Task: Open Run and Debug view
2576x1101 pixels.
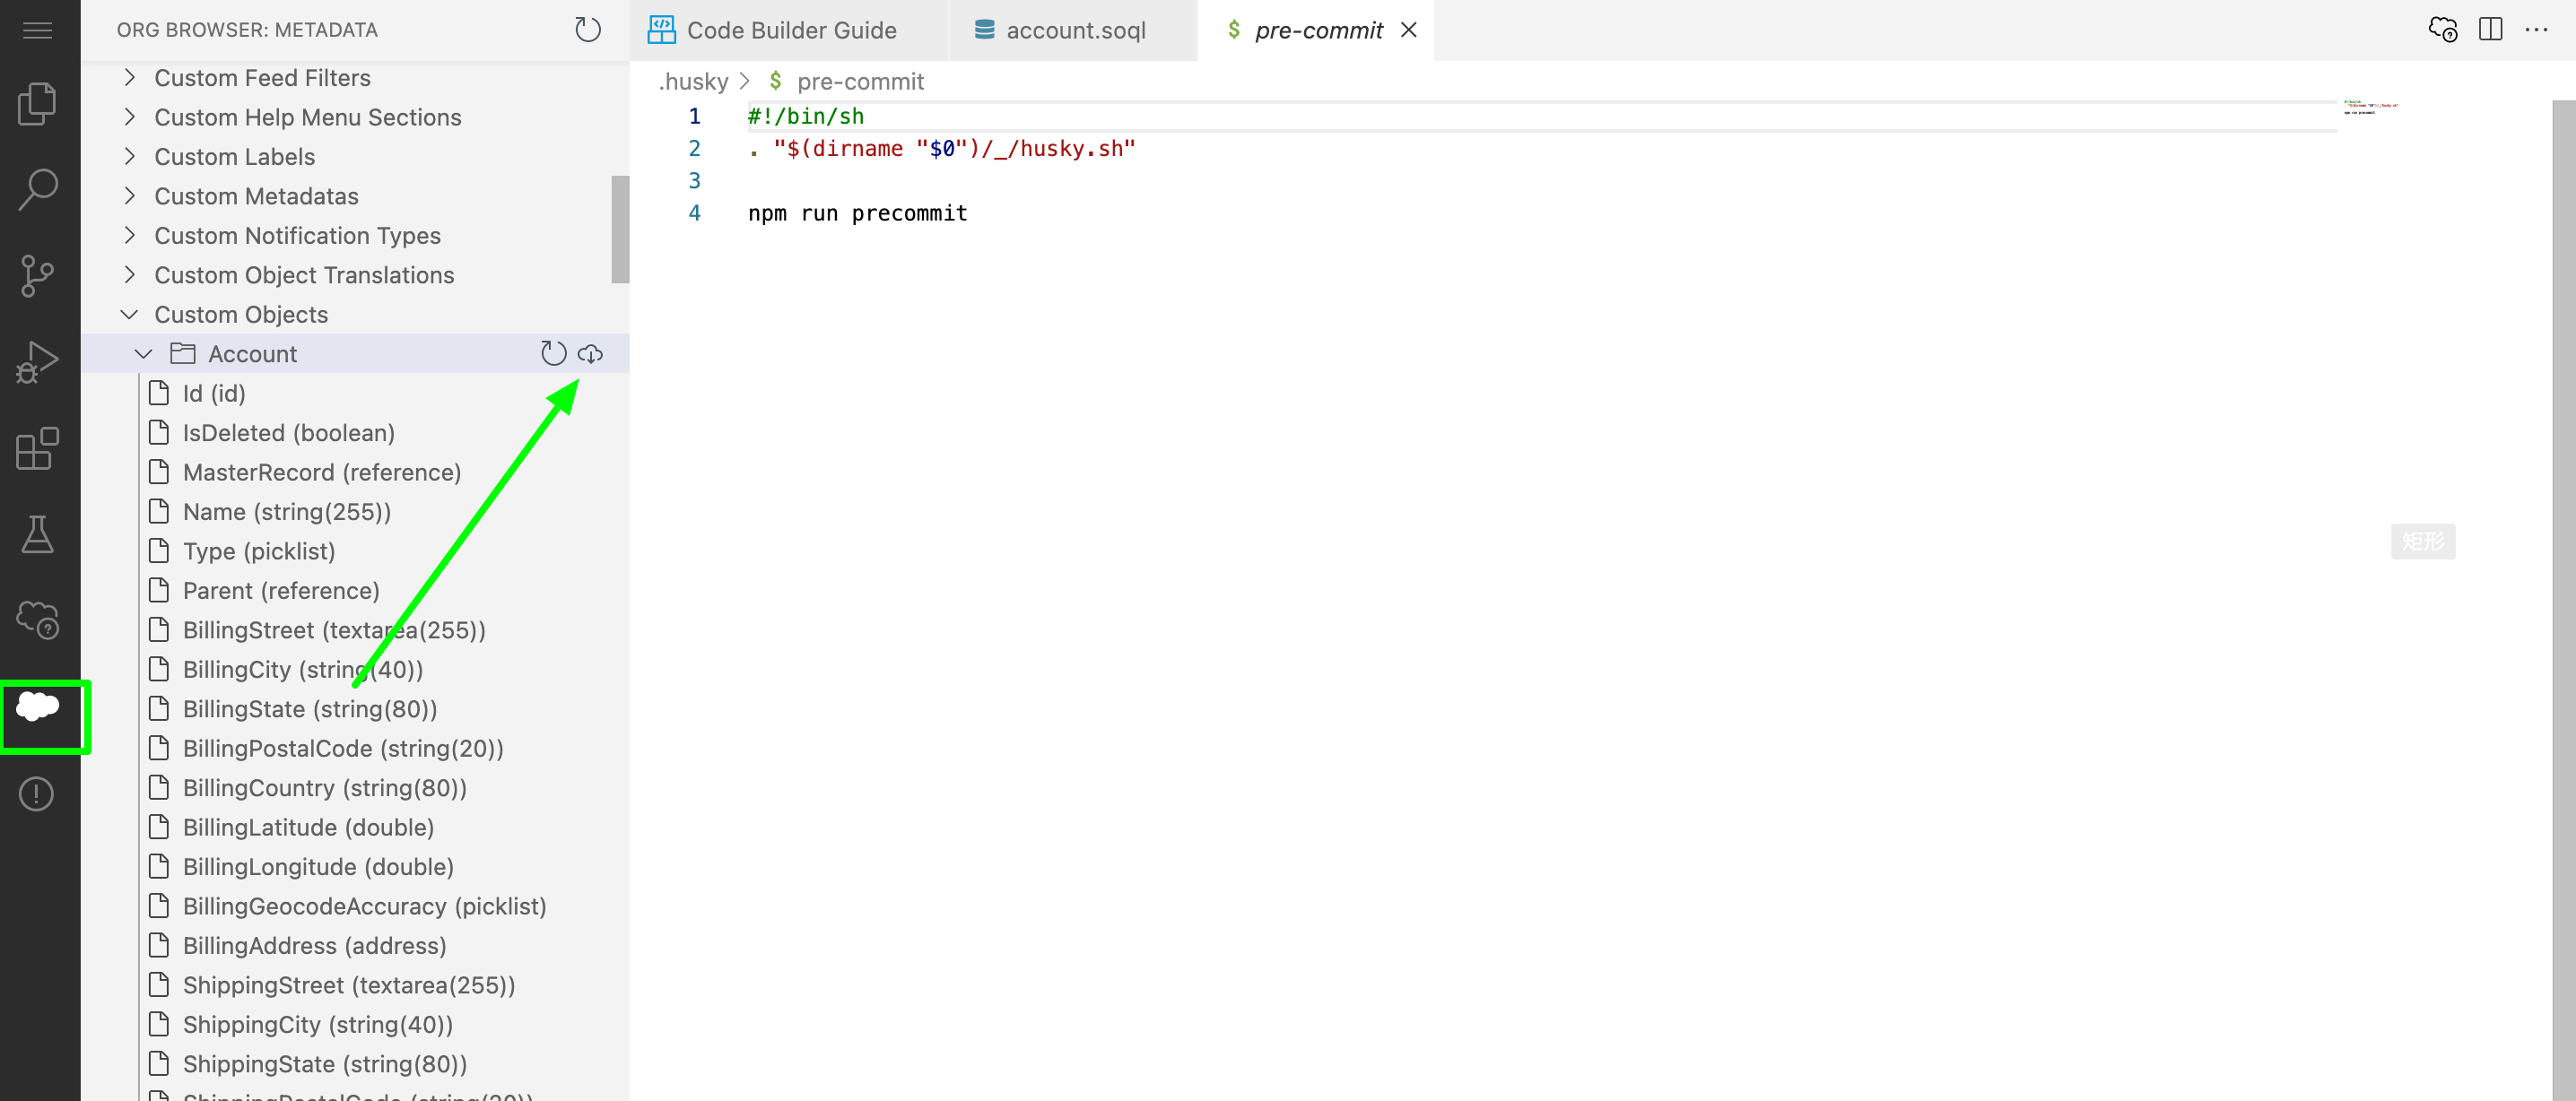Action: [x=37, y=362]
